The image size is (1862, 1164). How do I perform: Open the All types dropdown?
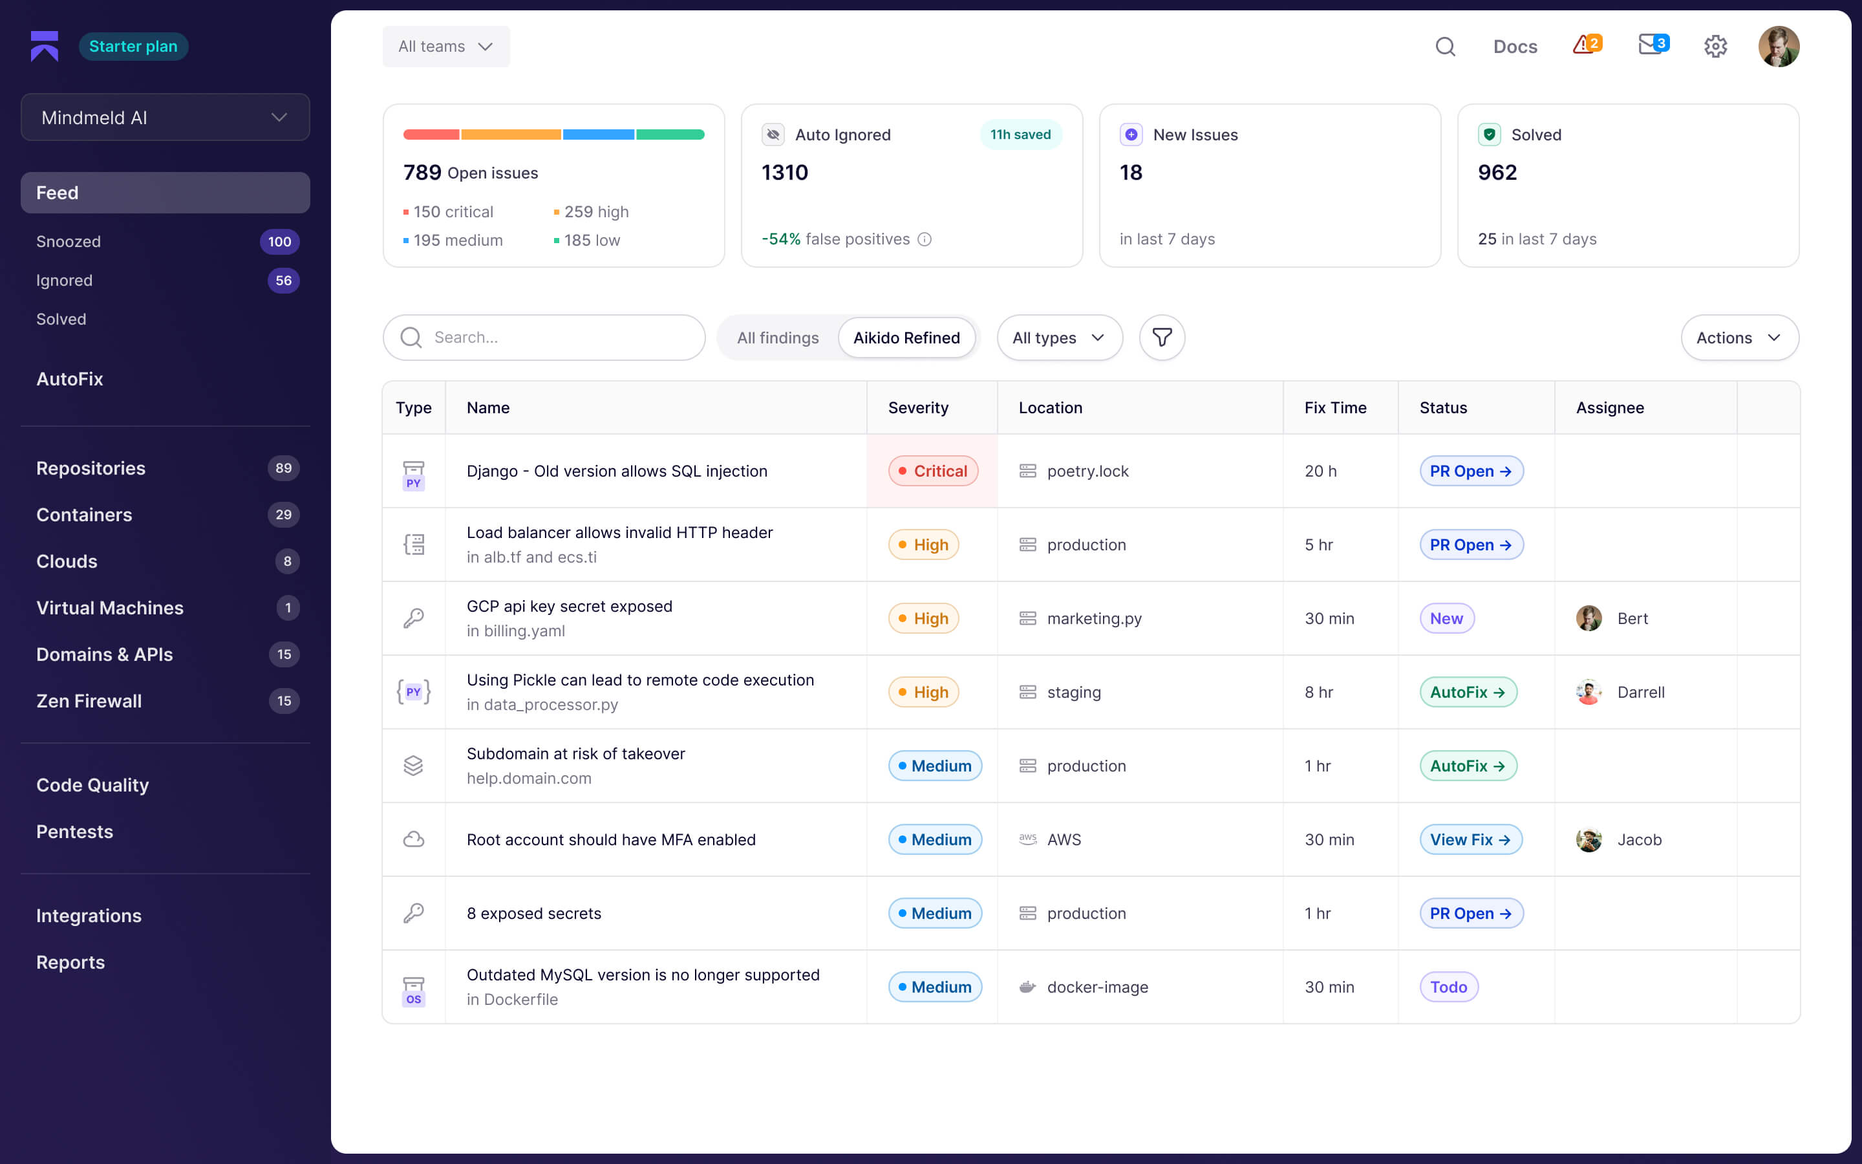[1059, 337]
